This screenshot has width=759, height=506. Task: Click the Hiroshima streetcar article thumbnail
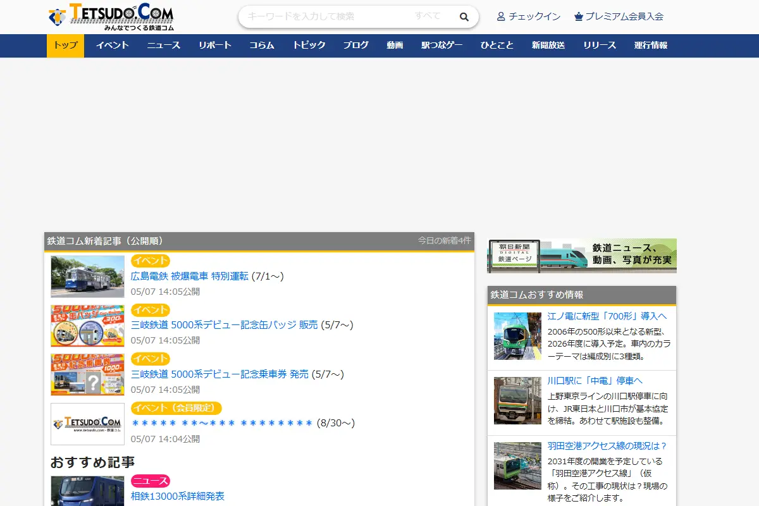(x=87, y=276)
